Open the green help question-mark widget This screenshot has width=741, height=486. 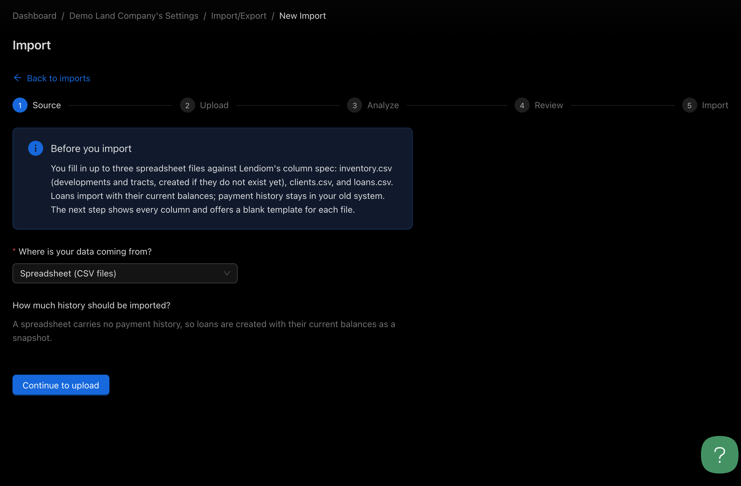[x=719, y=454]
